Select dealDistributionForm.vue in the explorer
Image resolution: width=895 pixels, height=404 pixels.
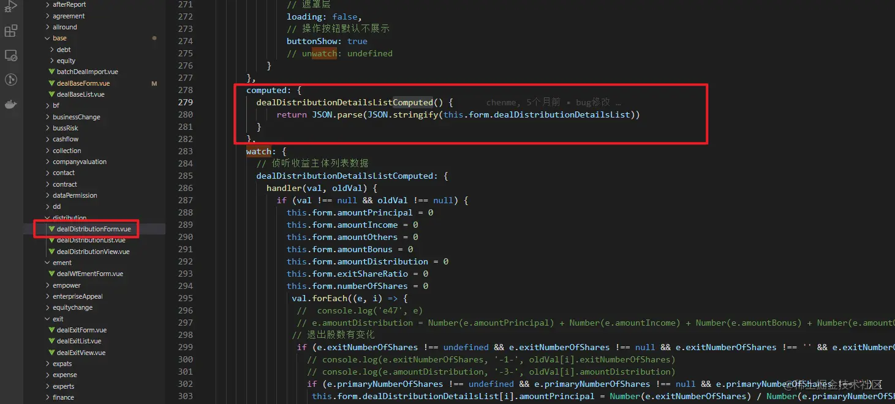[x=94, y=229]
